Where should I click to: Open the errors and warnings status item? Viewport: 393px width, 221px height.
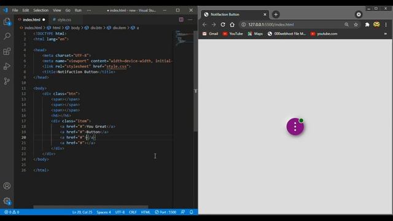[x=12, y=212]
